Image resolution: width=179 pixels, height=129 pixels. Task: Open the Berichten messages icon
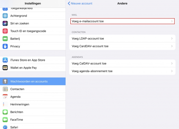point(5,112)
